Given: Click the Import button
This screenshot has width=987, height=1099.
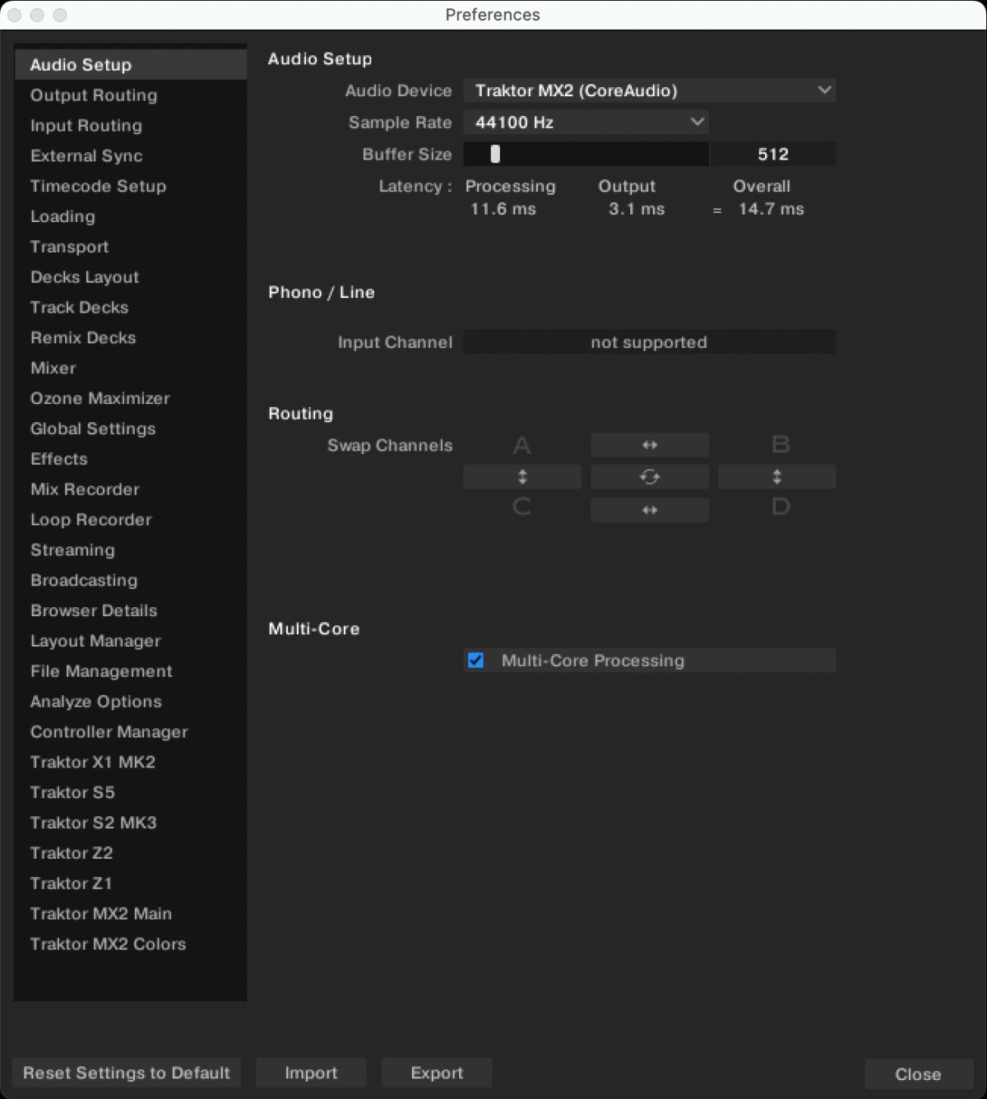Looking at the screenshot, I should click(311, 1073).
